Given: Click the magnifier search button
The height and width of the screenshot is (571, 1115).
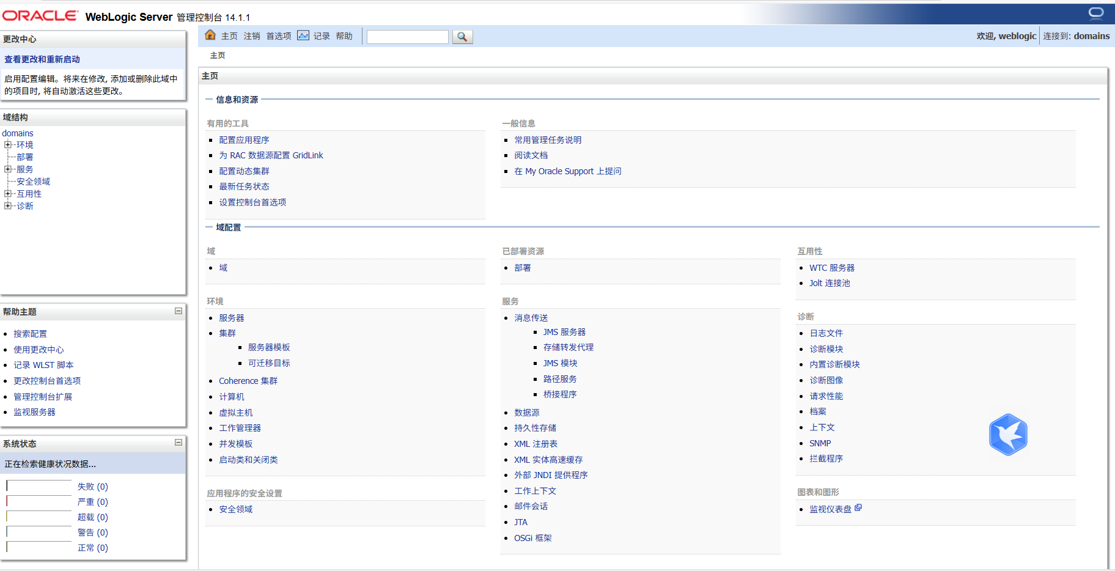Looking at the screenshot, I should (x=462, y=37).
